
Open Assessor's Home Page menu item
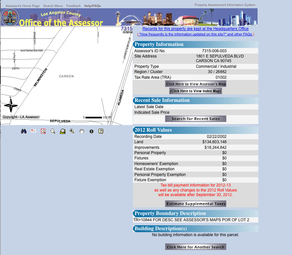point(22,6)
